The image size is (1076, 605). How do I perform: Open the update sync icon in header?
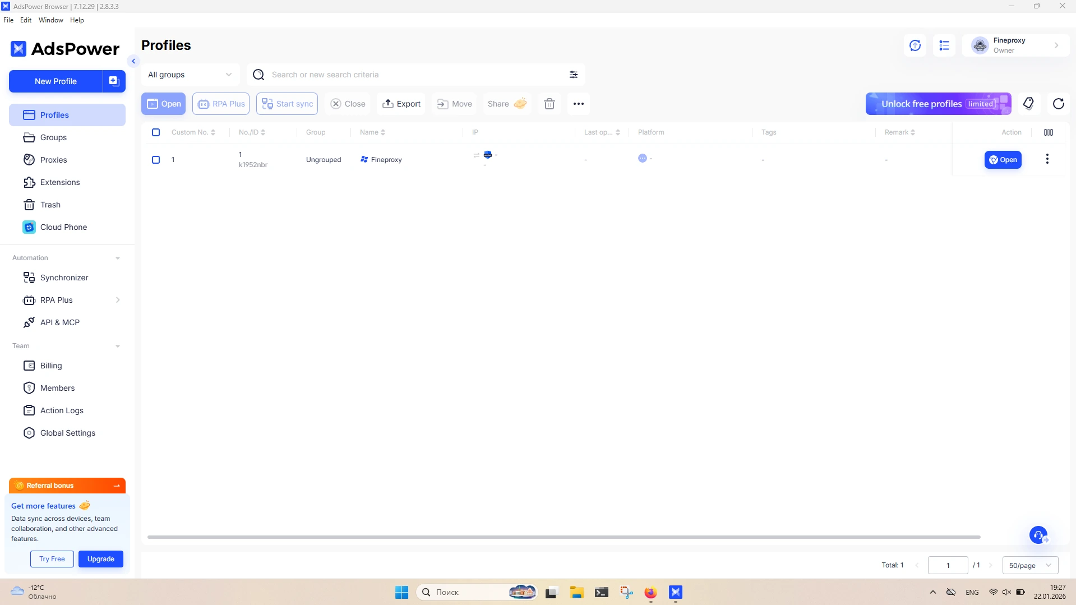coord(915,45)
